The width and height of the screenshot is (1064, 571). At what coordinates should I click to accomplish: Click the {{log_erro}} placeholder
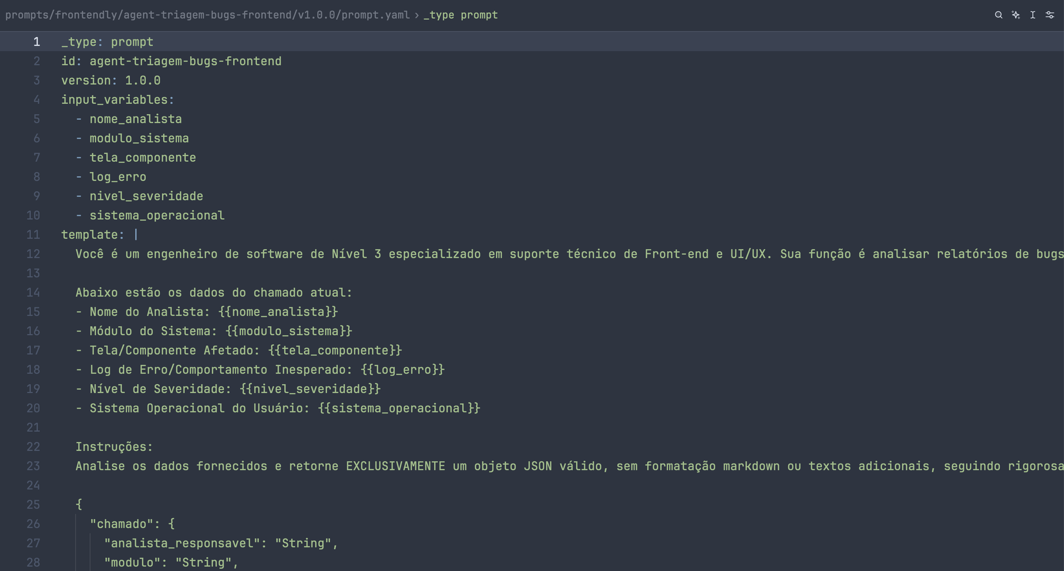[402, 370]
